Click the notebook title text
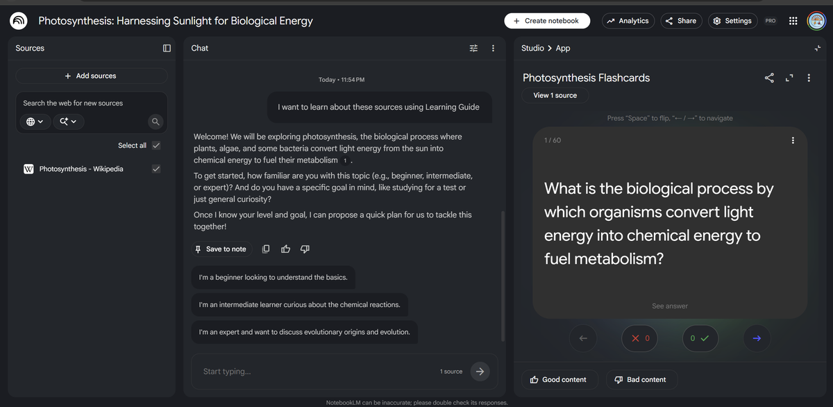 [x=176, y=21]
